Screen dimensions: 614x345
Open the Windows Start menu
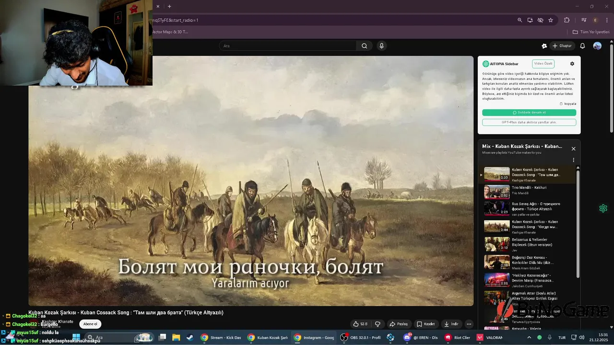tap(76, 337)
